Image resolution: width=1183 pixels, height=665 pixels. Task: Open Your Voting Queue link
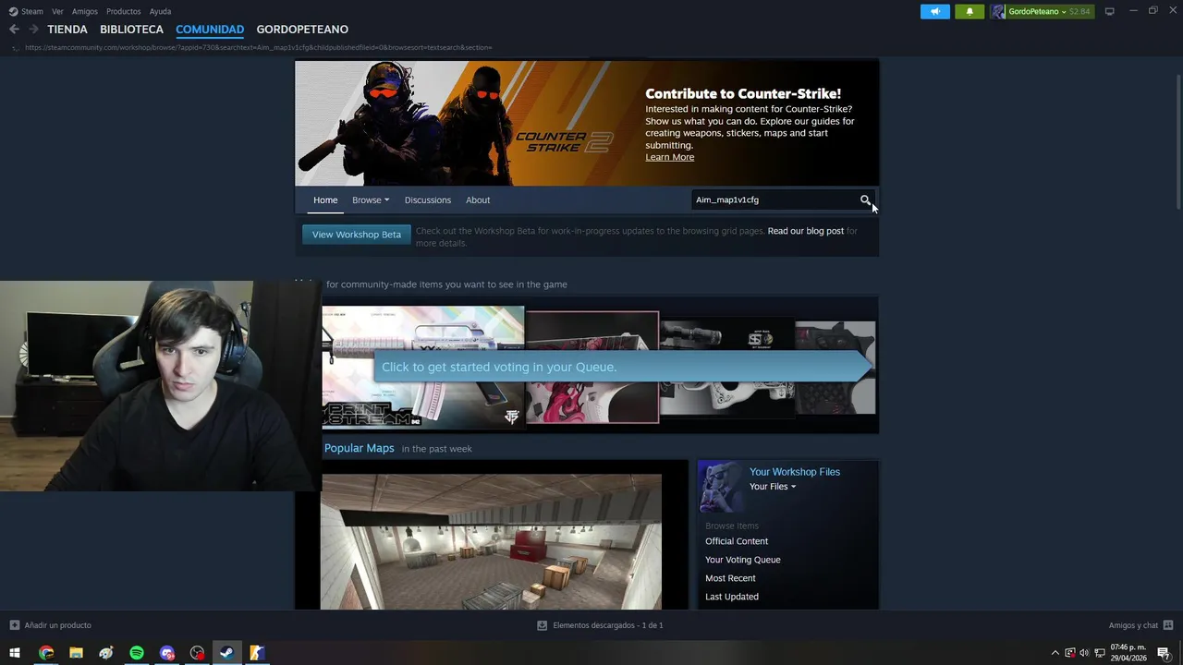[x=743, y=560]
